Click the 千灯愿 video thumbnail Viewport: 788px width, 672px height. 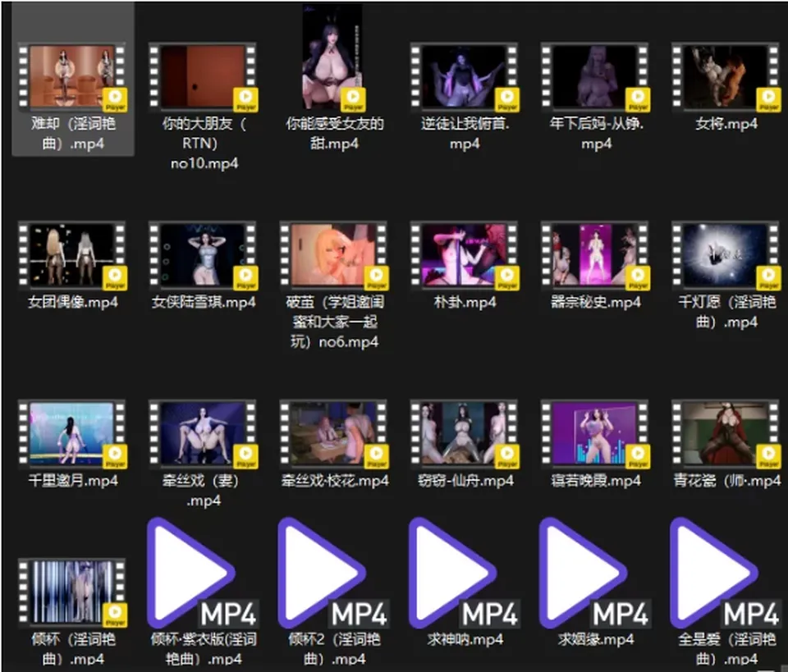point(726,256)
